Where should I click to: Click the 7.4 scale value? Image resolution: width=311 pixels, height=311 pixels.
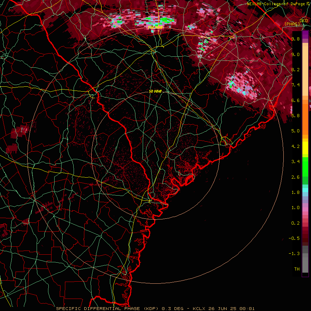pyautogui.click(x=295, y=85)
